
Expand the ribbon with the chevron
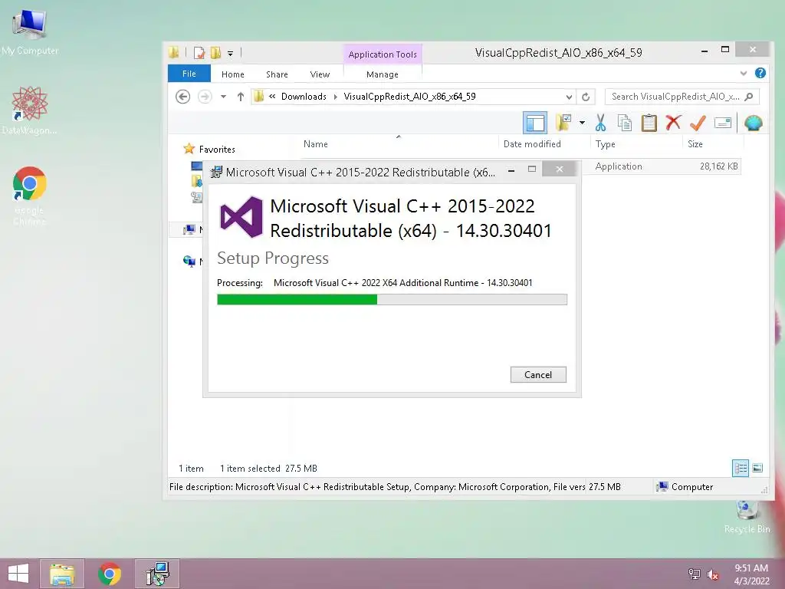[744, 73]
